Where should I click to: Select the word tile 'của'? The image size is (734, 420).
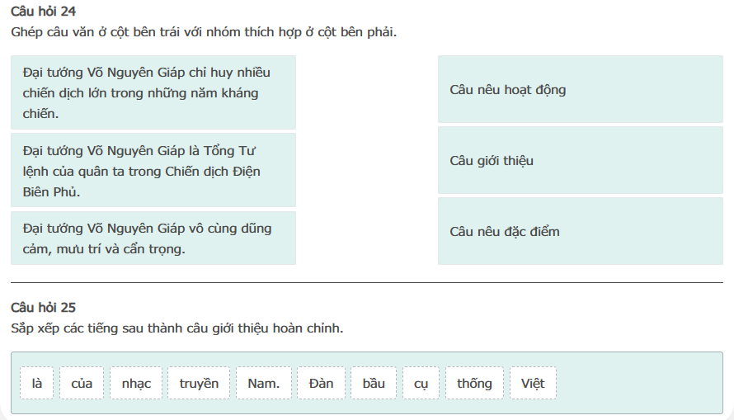click(82, 383)
